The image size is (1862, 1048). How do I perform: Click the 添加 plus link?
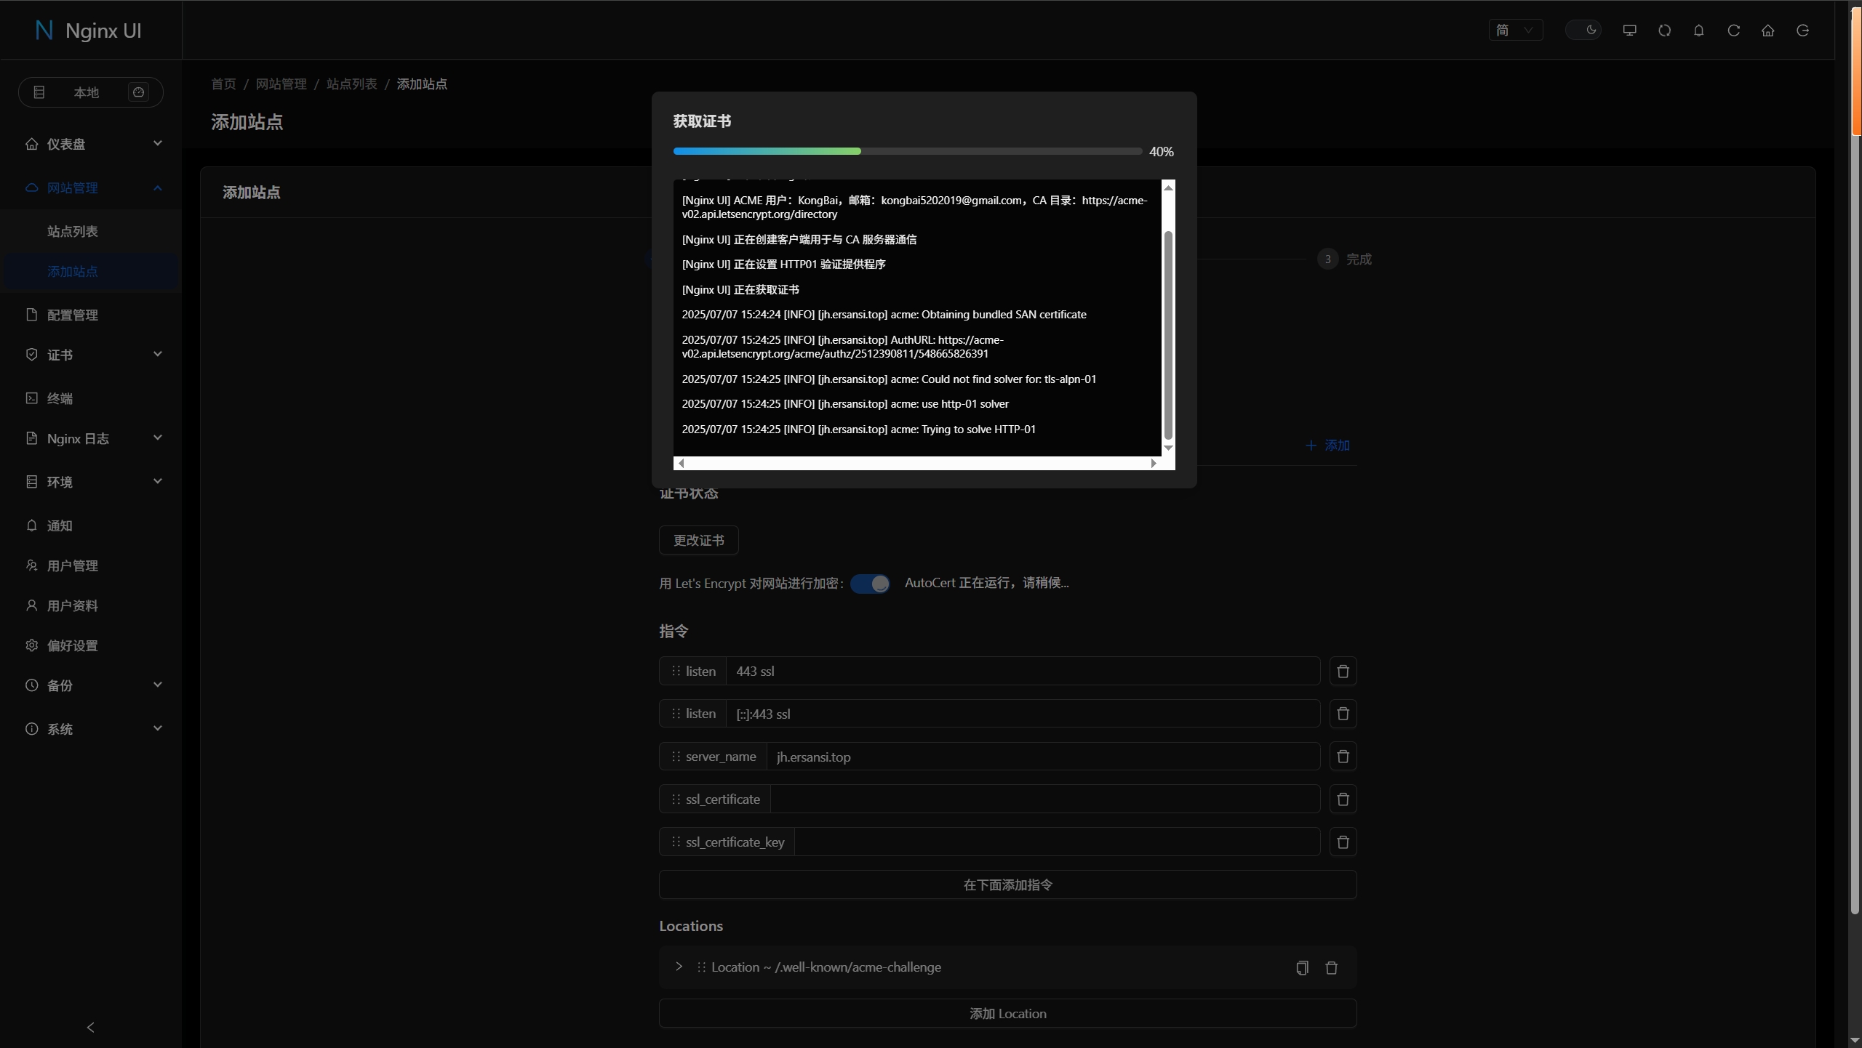(1327, 445)
